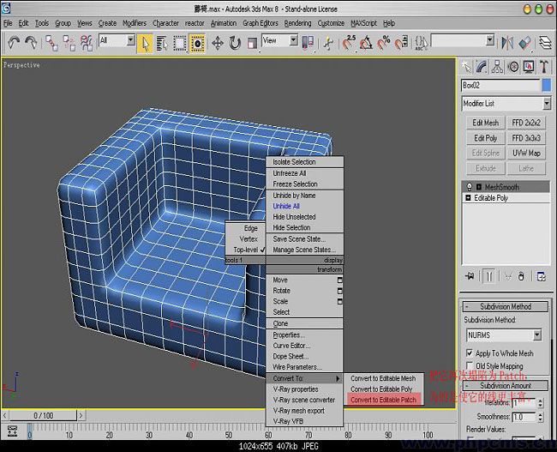Switch to the Create command panel
The image size is (557, 452).
pyautogui.click(x=466, y=67)
